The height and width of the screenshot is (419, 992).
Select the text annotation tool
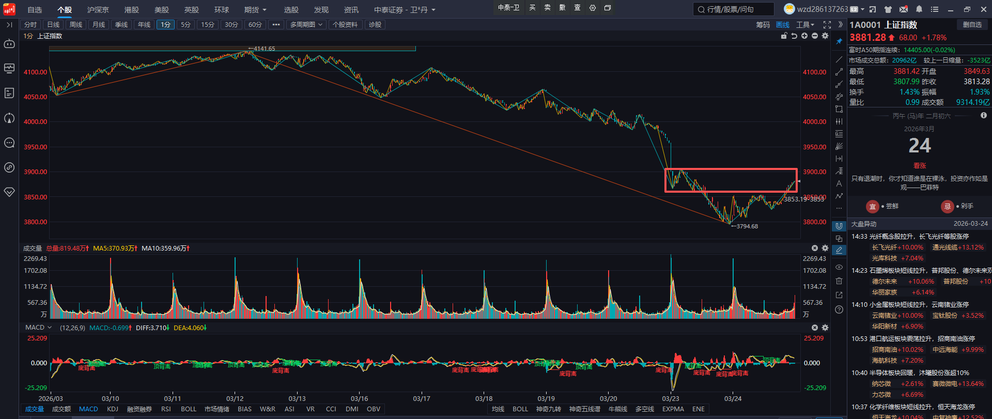pos(839,183)
